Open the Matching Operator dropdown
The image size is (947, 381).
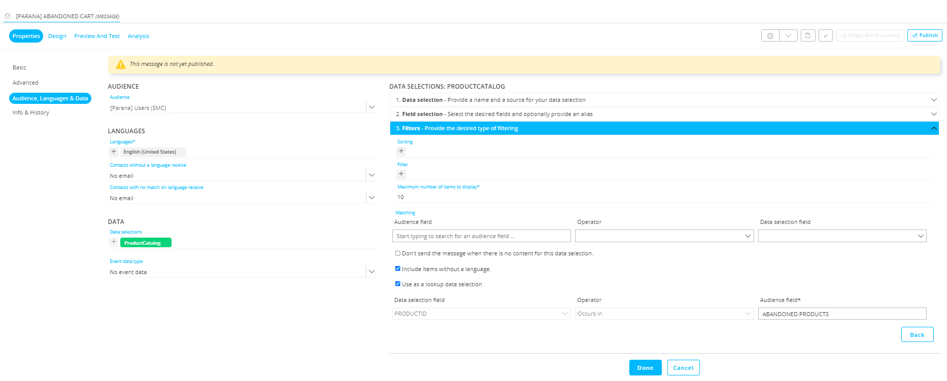(664, 236)
